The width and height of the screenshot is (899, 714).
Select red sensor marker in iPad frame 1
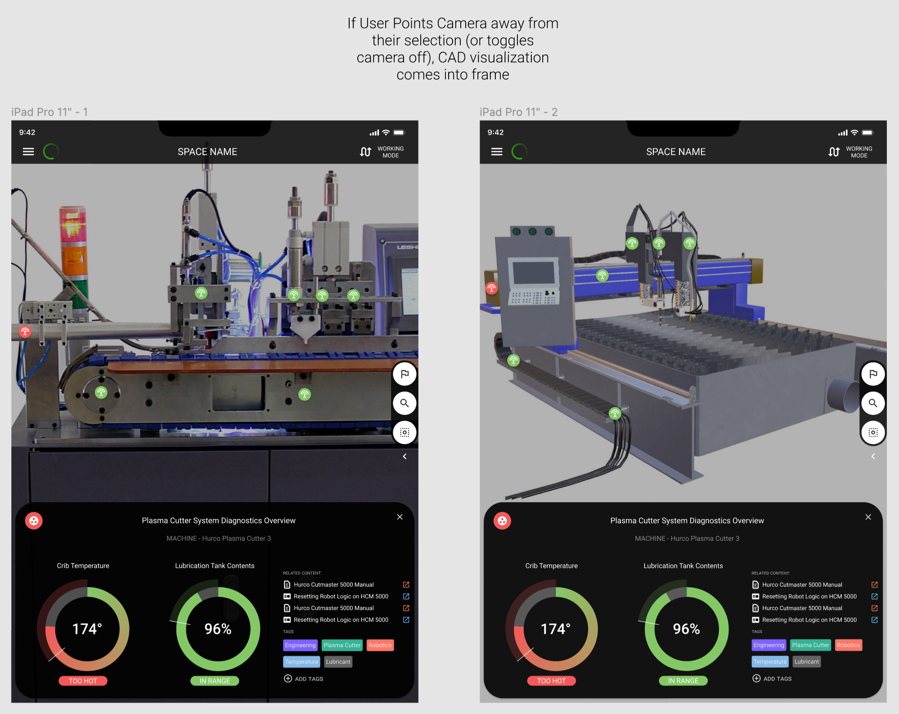coord(25,332)
